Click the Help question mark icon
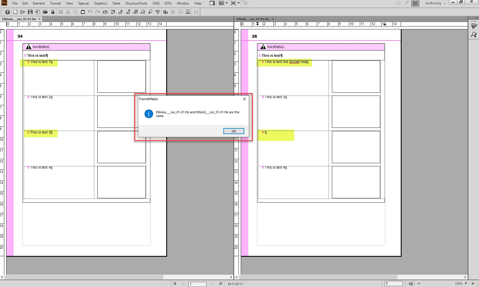 (7, 12)
